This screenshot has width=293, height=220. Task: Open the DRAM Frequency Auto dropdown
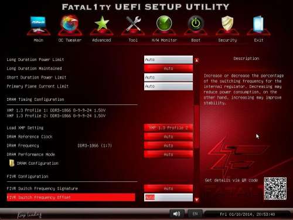pos(168,145)
